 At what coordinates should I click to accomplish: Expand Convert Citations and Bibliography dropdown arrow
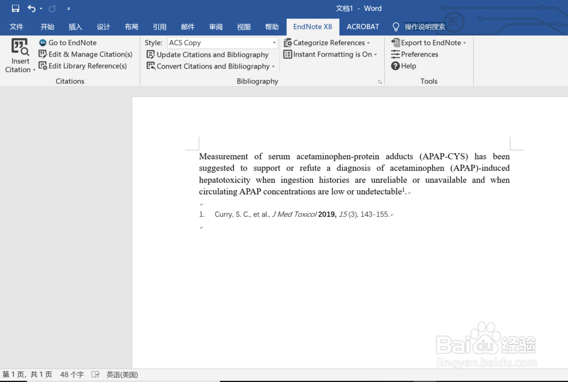(273, 66)
